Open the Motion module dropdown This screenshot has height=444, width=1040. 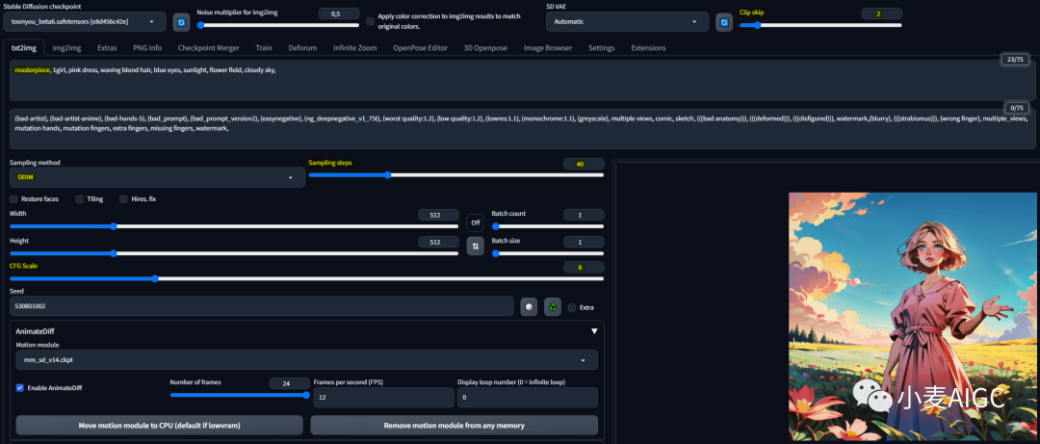(306, 359)
